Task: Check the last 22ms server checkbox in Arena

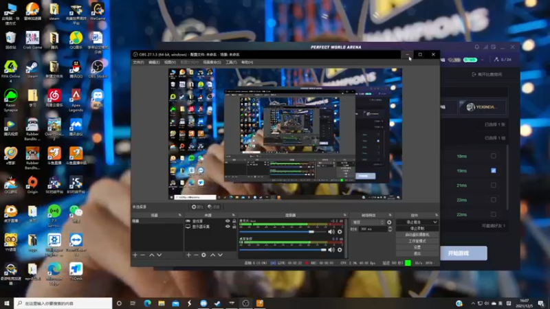Action: [494, 214]
